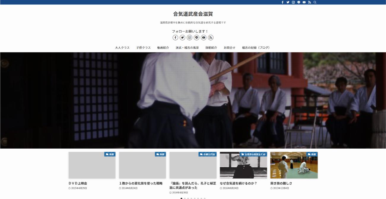The height and width of the screenshot is (199, 386).
Task: Open the お問合せ menu item
Action: 229,47
